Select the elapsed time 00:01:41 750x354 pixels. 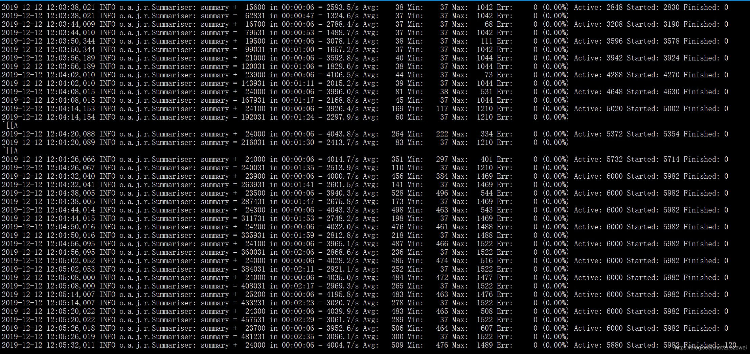(298, 185)
